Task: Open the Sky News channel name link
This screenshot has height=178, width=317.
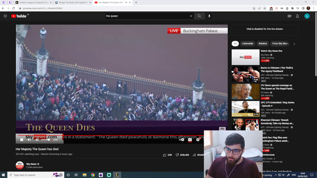Action: [x=31, y=164]
